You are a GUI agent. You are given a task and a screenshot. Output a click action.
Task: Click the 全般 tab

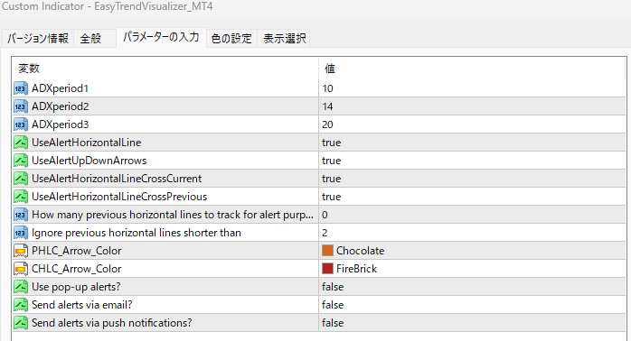tap(90, 39)
